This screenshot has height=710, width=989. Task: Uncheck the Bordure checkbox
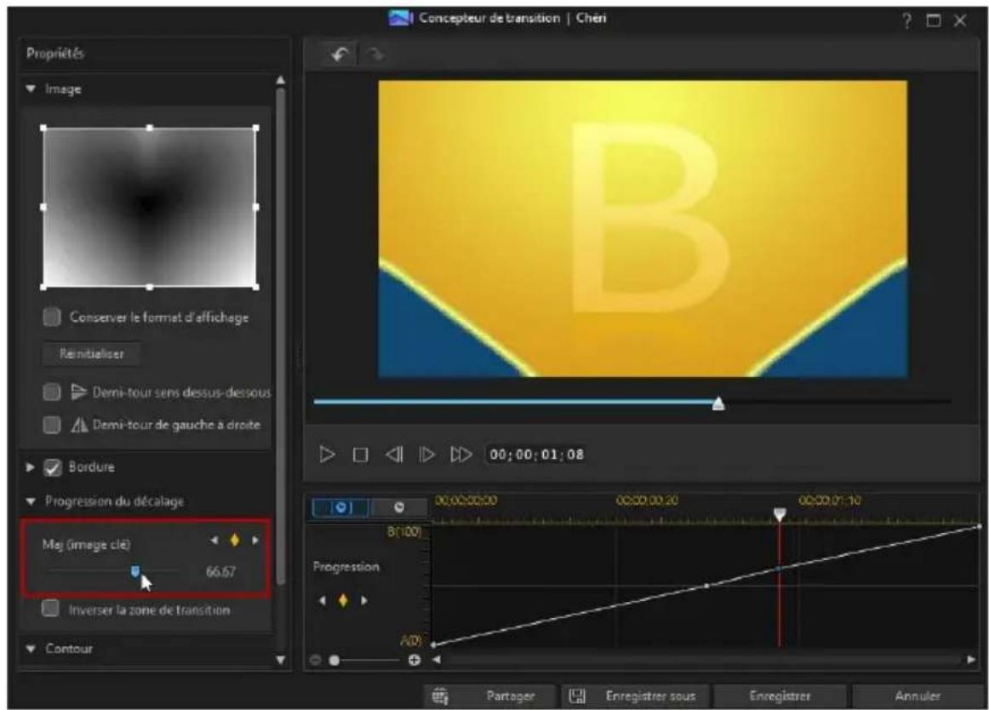[53, 467]
